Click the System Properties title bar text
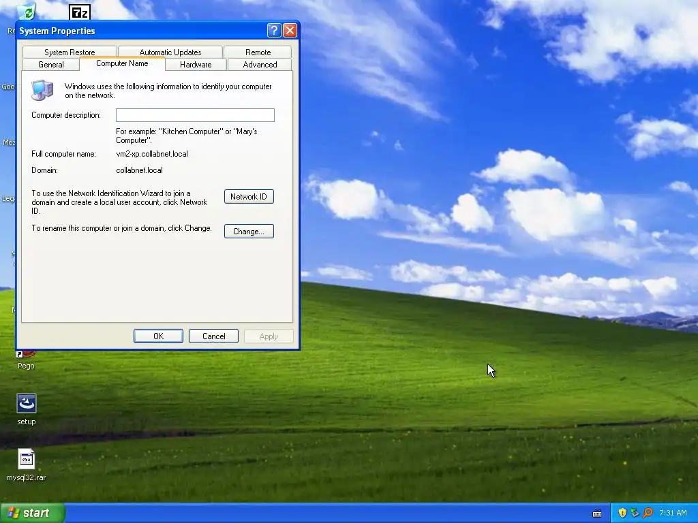The image size is (698, 523). (x=57, y=31)
